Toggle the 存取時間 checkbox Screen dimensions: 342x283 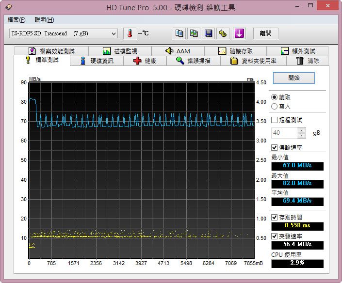coord(275,218)
